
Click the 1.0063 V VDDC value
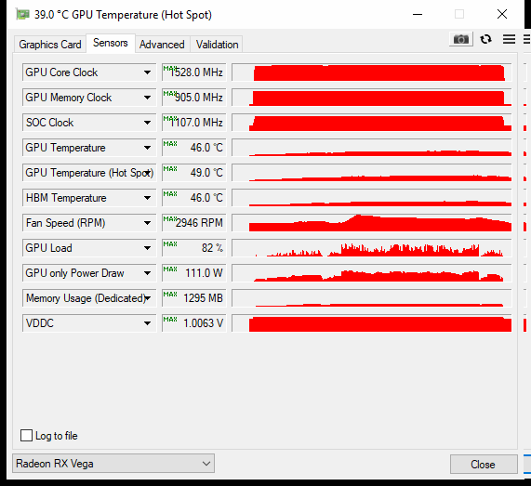[194, 322]
